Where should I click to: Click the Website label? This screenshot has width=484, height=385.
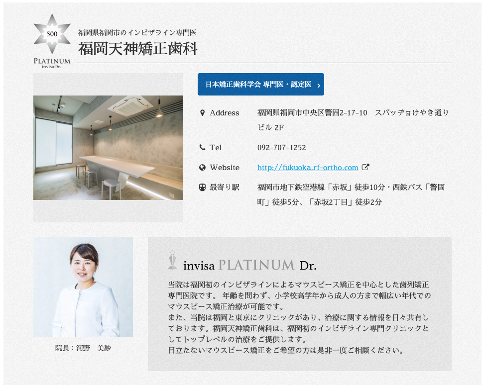click(x=225, y=167)
